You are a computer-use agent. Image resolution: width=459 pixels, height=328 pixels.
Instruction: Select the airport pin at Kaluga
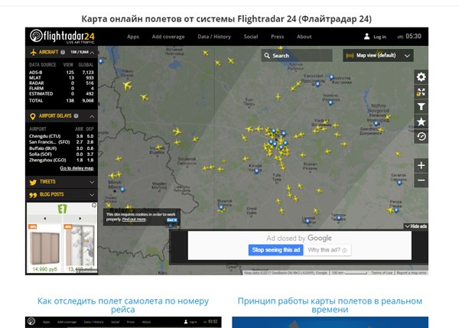pyautogui.click(x=257, y=171)
